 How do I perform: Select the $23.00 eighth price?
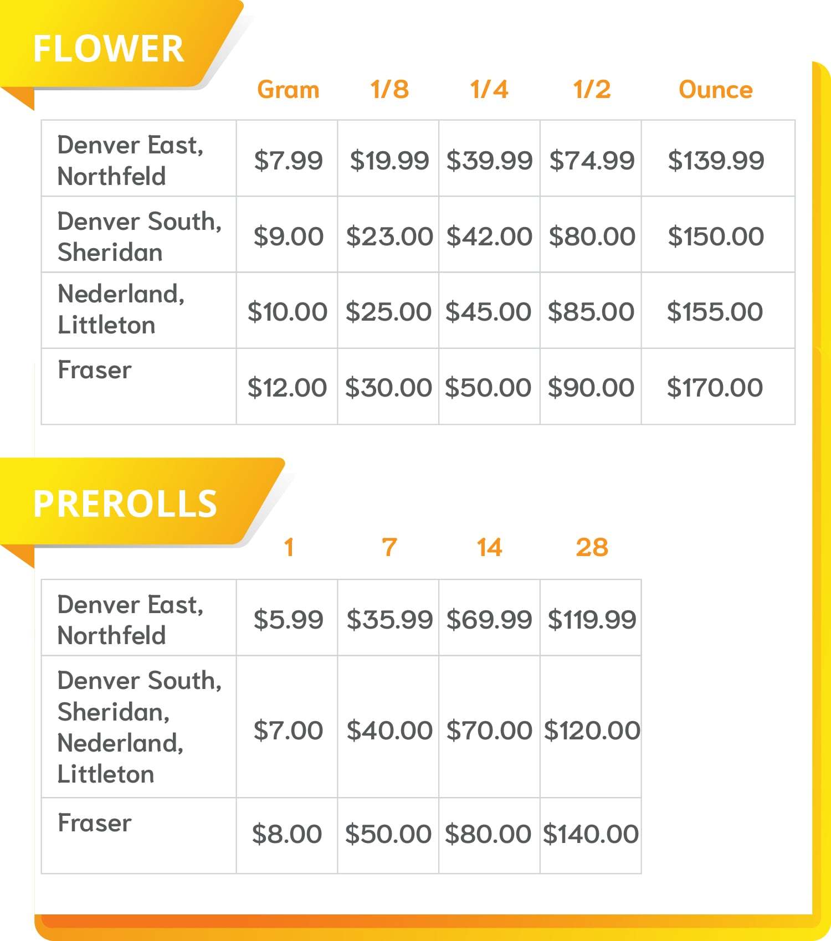(389, 236)
